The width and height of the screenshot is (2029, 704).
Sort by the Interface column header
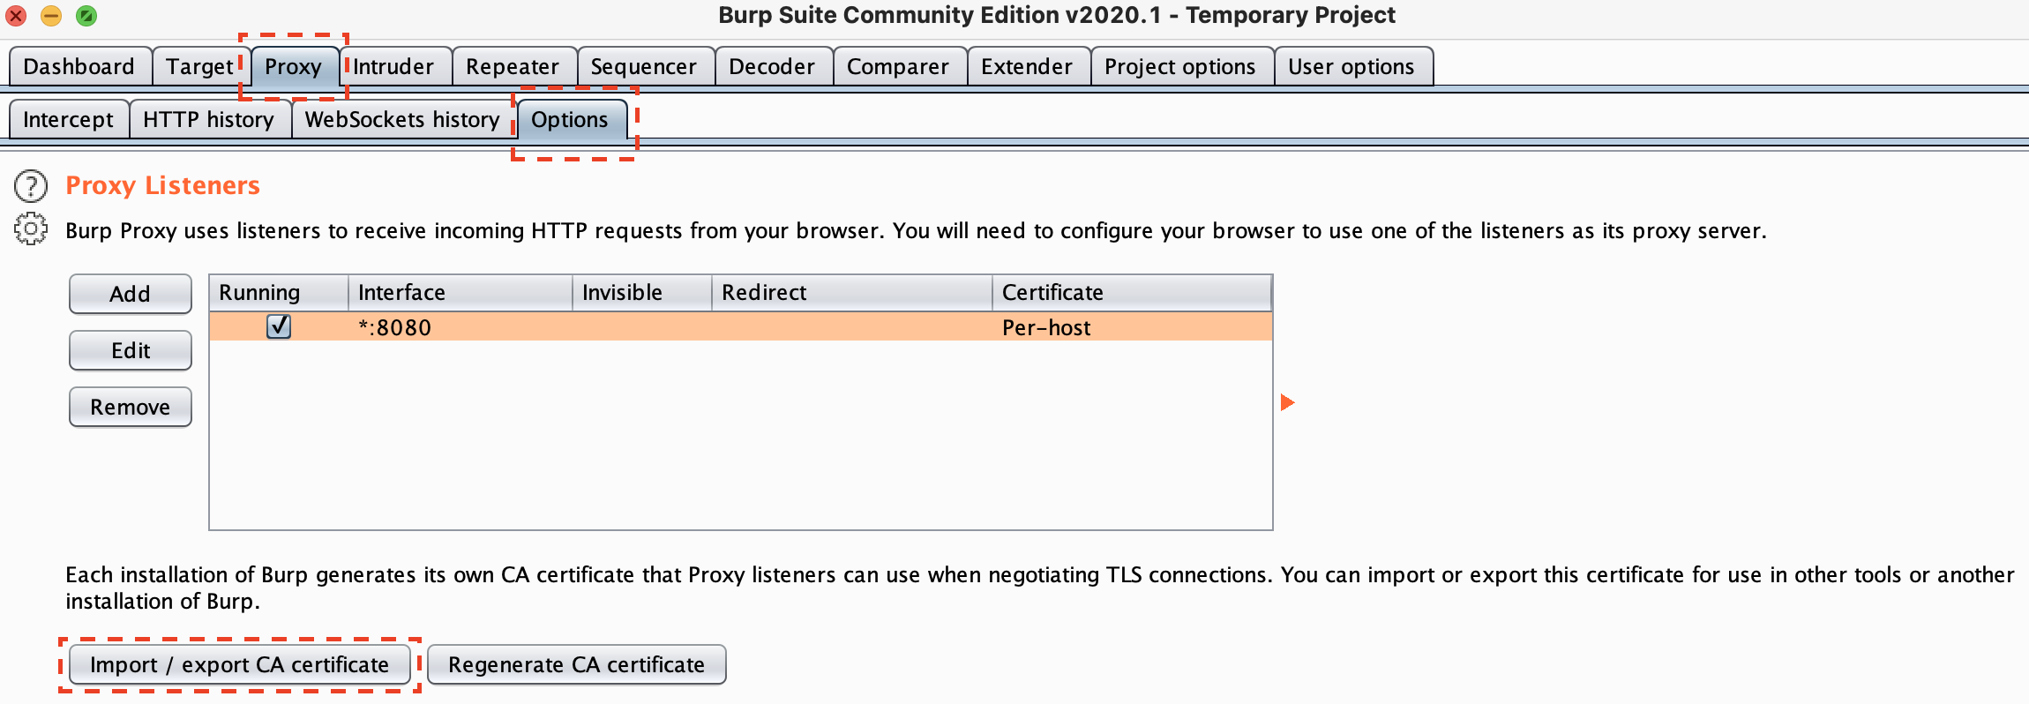click(x=460, y=293)
